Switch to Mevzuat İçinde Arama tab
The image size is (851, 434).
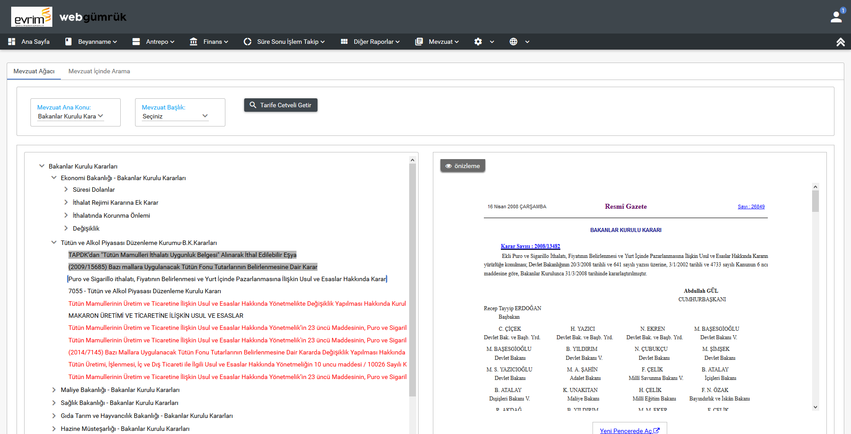coord(99,71)
